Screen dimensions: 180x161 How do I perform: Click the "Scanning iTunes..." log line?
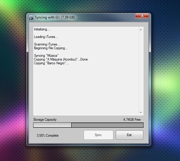[47, 44]
